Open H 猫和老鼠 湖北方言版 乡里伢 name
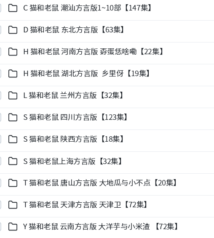The image size is (214, 238). pyautogui.click(x=86, y=74)
